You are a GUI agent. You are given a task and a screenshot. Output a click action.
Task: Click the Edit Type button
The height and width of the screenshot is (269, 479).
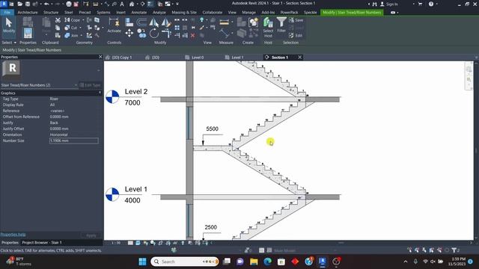pos(90,85)
